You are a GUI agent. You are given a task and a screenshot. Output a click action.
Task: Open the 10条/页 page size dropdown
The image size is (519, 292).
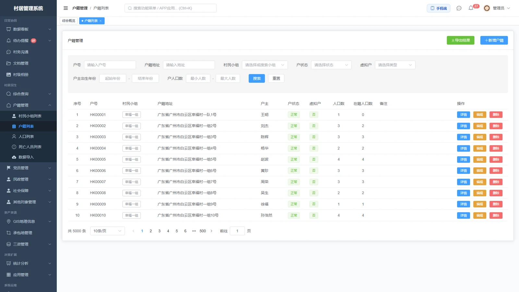tap(107, 231)
